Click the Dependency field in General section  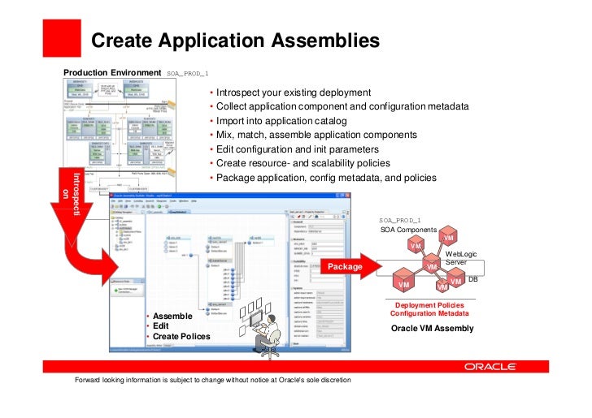point(326,231)
